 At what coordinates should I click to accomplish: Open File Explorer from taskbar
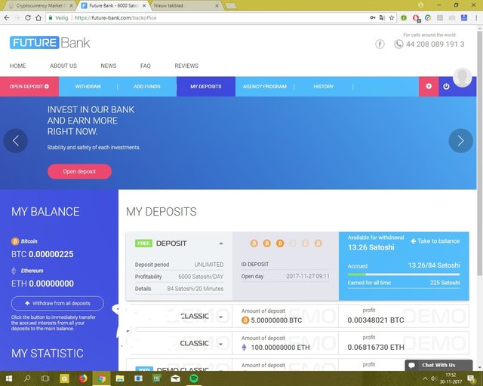click(119, 378)
